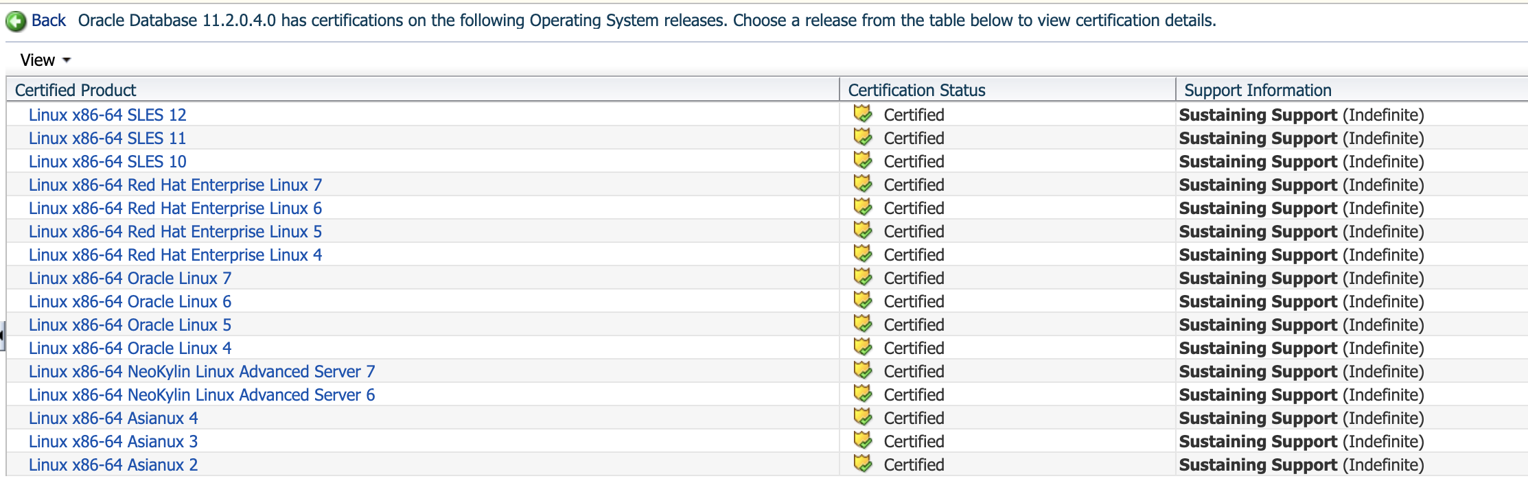Click the certified icon for Asianux 4
Image resolution: width=1528 pixels, height=483 pixels.
(863, 417)
